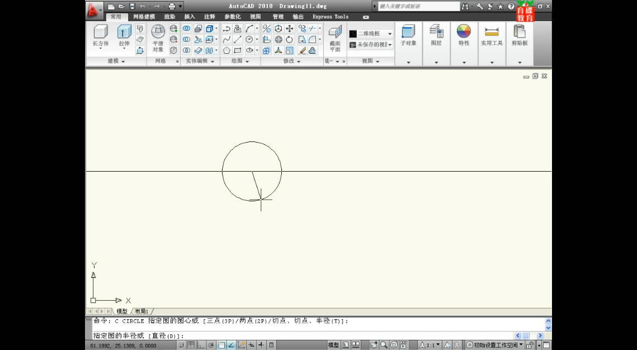Click the 3D Mirror tool in Modify
The width and height of the screenshot is (637, 350).
coord(267,29)
